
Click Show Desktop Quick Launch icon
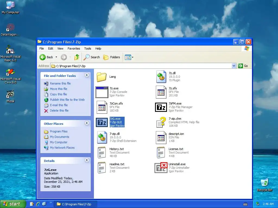pyautogui.click(x=32, y=204)
